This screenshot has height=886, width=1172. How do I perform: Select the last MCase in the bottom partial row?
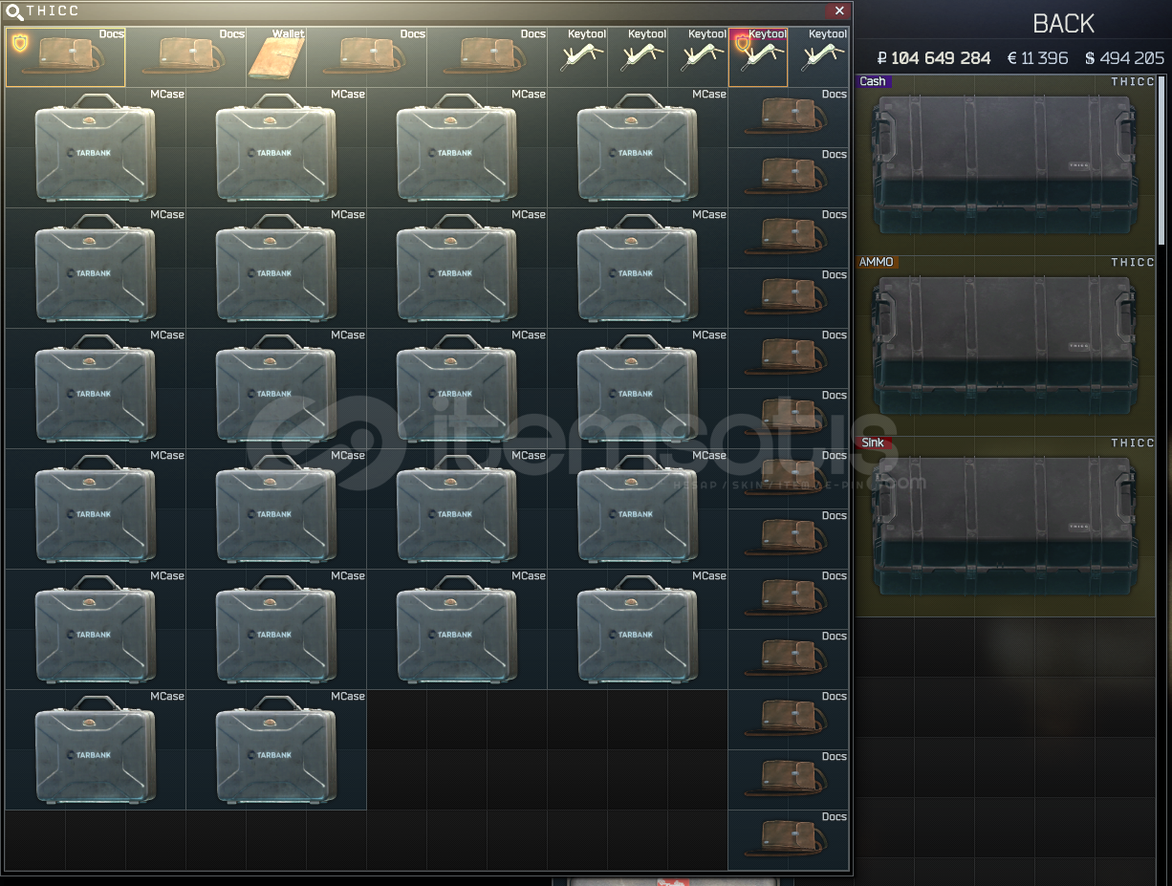tap(276, 749)
